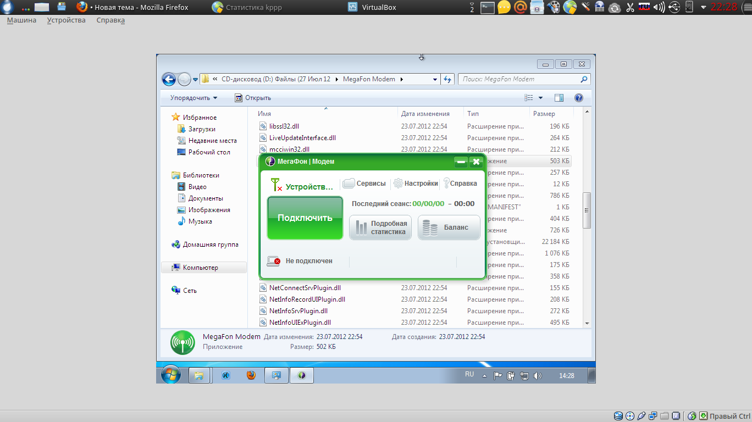Open the Изображения library
Viewport: 752px width, 422px height.
(x=203, y=210)
